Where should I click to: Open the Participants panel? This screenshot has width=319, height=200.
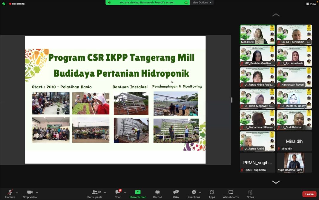95,194
